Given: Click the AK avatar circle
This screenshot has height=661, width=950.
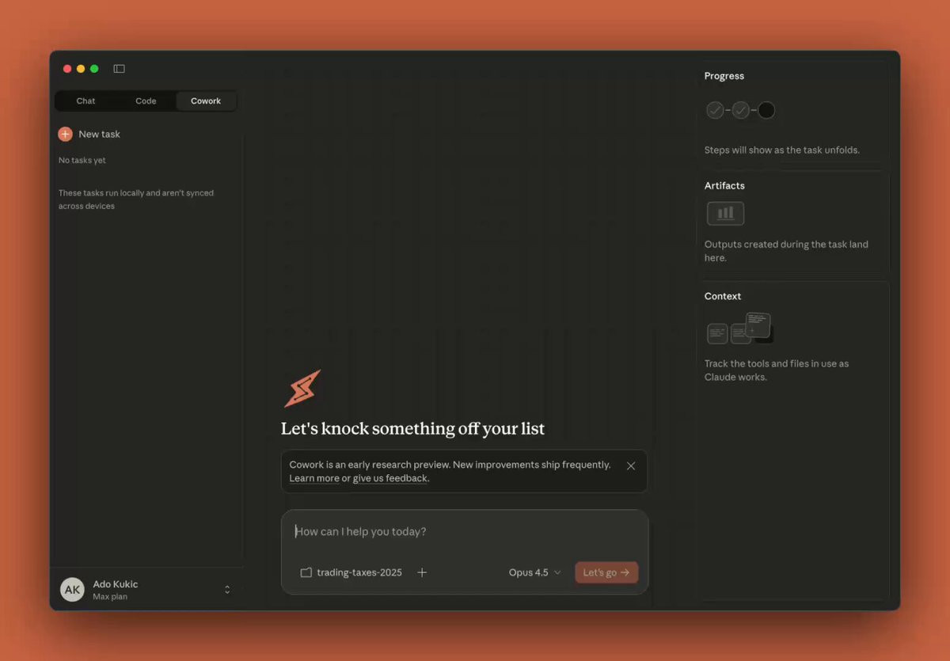Looking at the screenshot, I should point(72,590).
